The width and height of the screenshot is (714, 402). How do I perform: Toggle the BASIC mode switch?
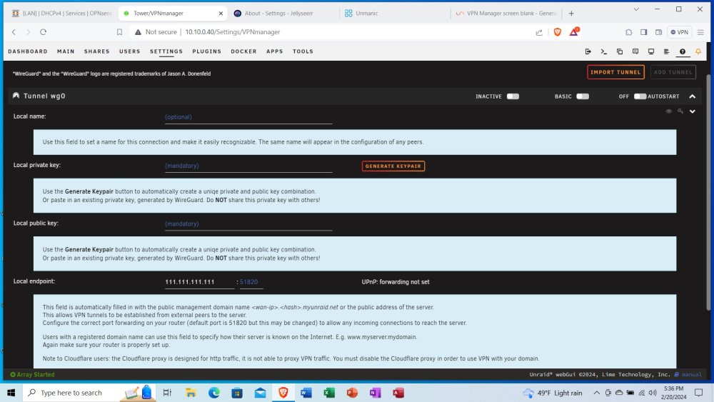coord(583,96)
